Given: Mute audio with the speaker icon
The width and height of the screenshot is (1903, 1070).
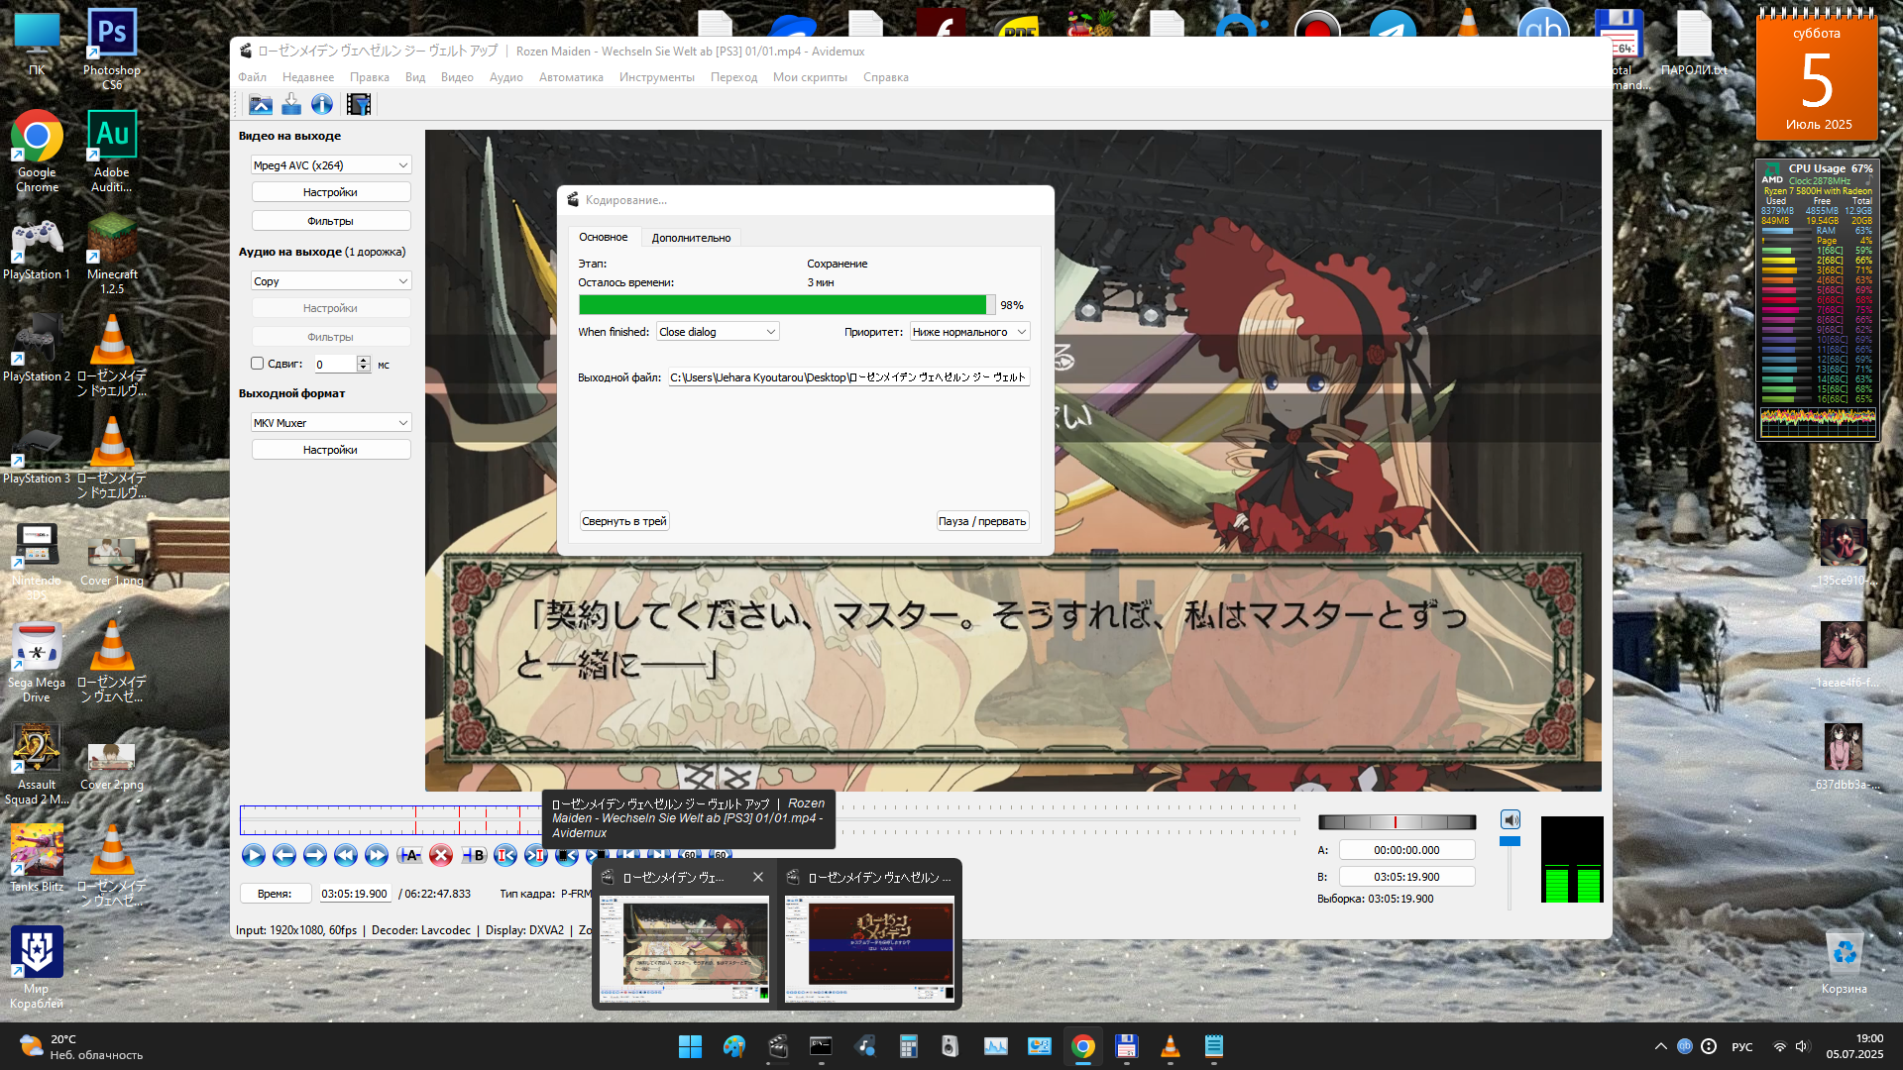Looking at the screenshot, I should click(1510, 819).
